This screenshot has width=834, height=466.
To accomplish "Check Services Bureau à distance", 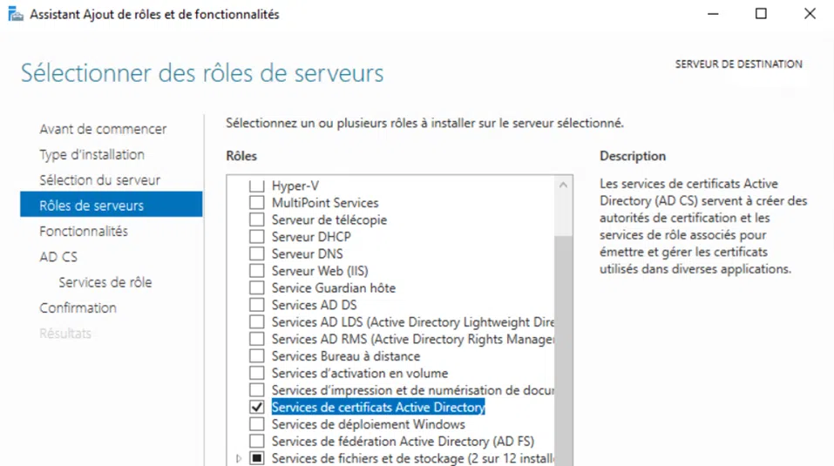I will point(256,356).
